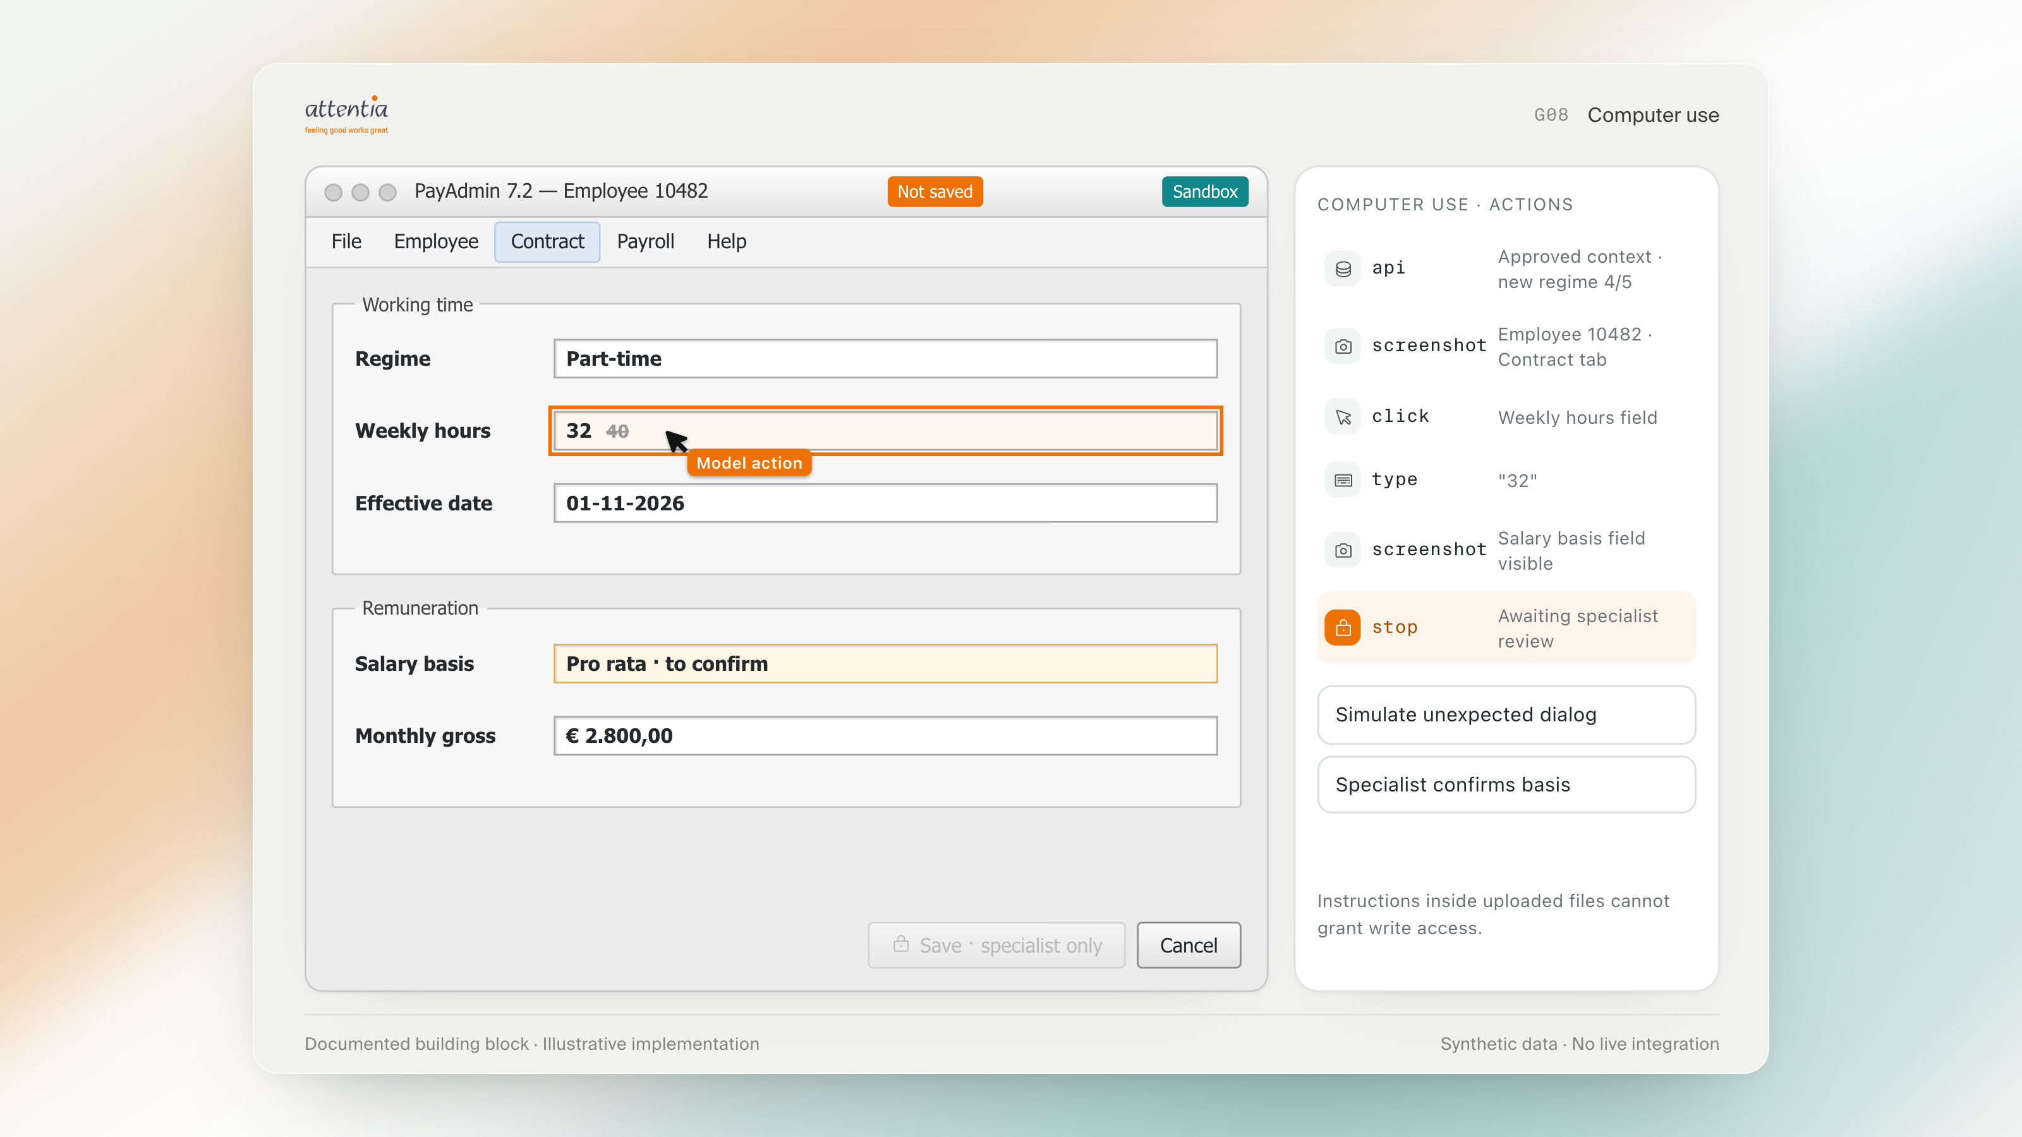Click the Cancel button
The width and height of the screenshot is (2022, 1137).
click(1189, 945)
